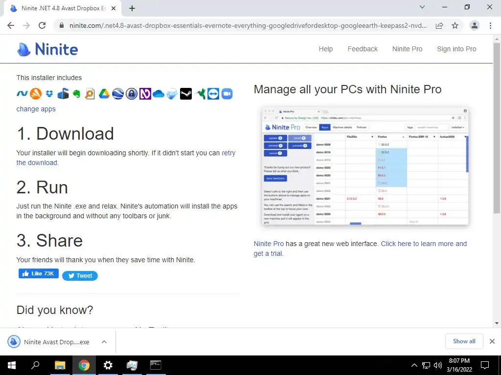Open the Windows Start menu
This screenshot has height=375, width=501.
click(x=12, y=365)
